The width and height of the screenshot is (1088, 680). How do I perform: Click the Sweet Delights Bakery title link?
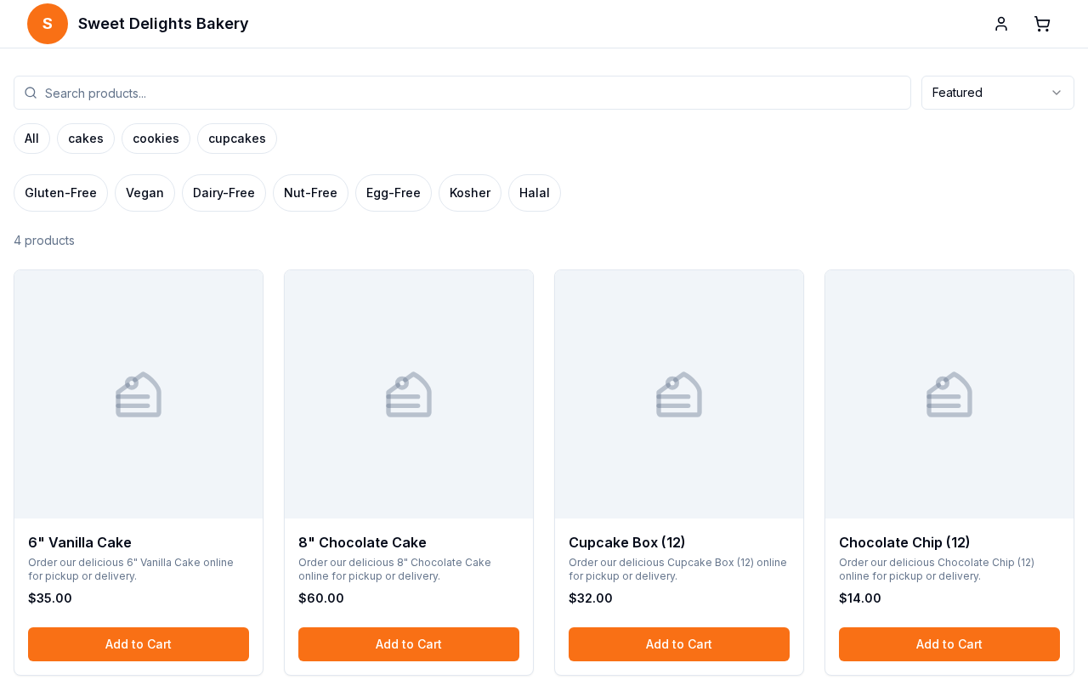pyautogui.click(x=162, y=23)
